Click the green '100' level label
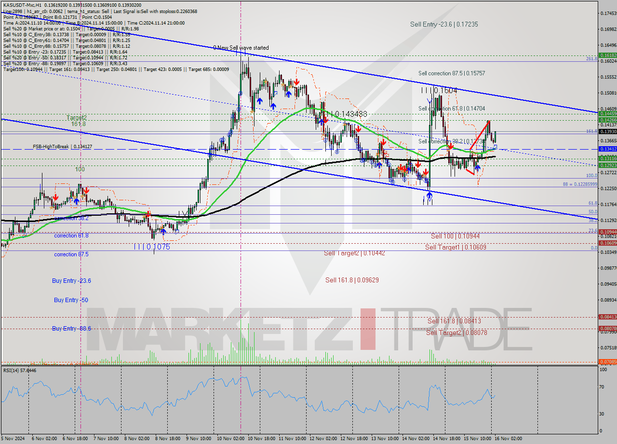This screenshot has width=617, height=444. 80,169
